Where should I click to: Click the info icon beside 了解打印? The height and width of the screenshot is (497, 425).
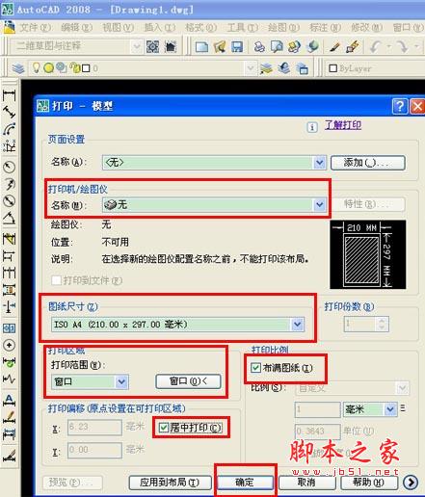[312, 127]
